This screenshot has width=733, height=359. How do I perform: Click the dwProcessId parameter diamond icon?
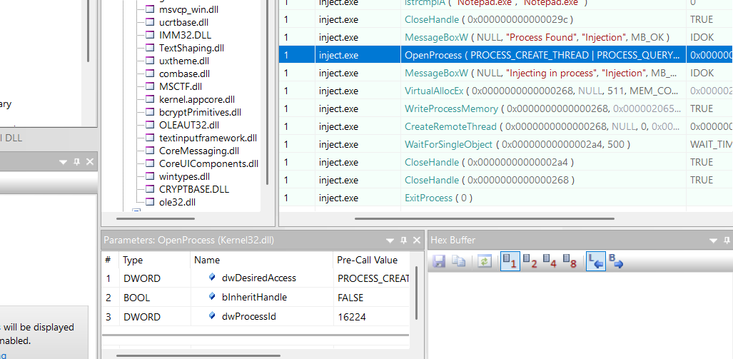click(x=212, y=316)
